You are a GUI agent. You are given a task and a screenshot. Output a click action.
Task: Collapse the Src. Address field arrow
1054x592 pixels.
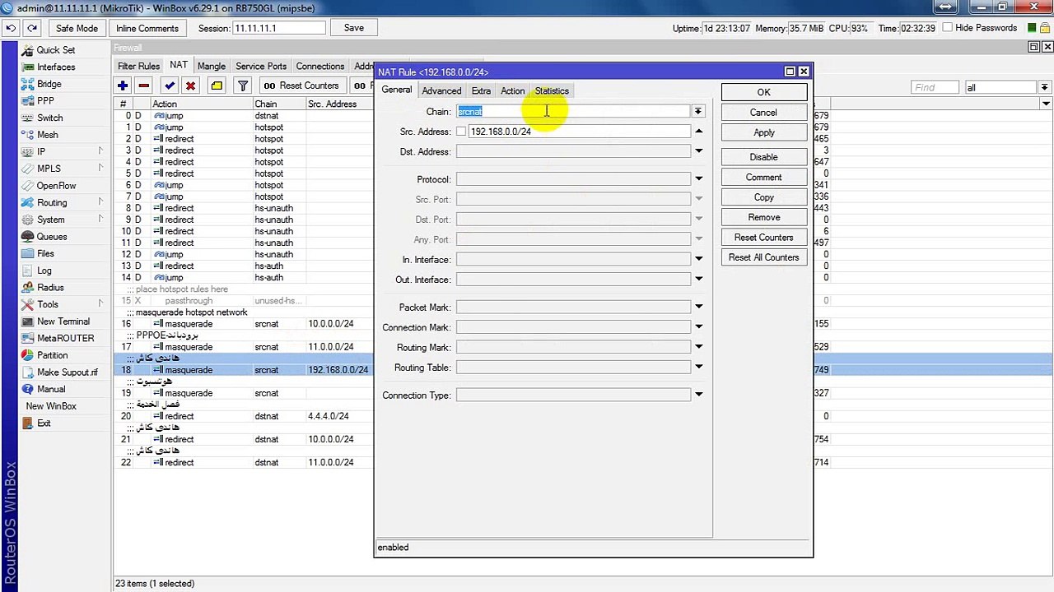click(x=698, y=132)
